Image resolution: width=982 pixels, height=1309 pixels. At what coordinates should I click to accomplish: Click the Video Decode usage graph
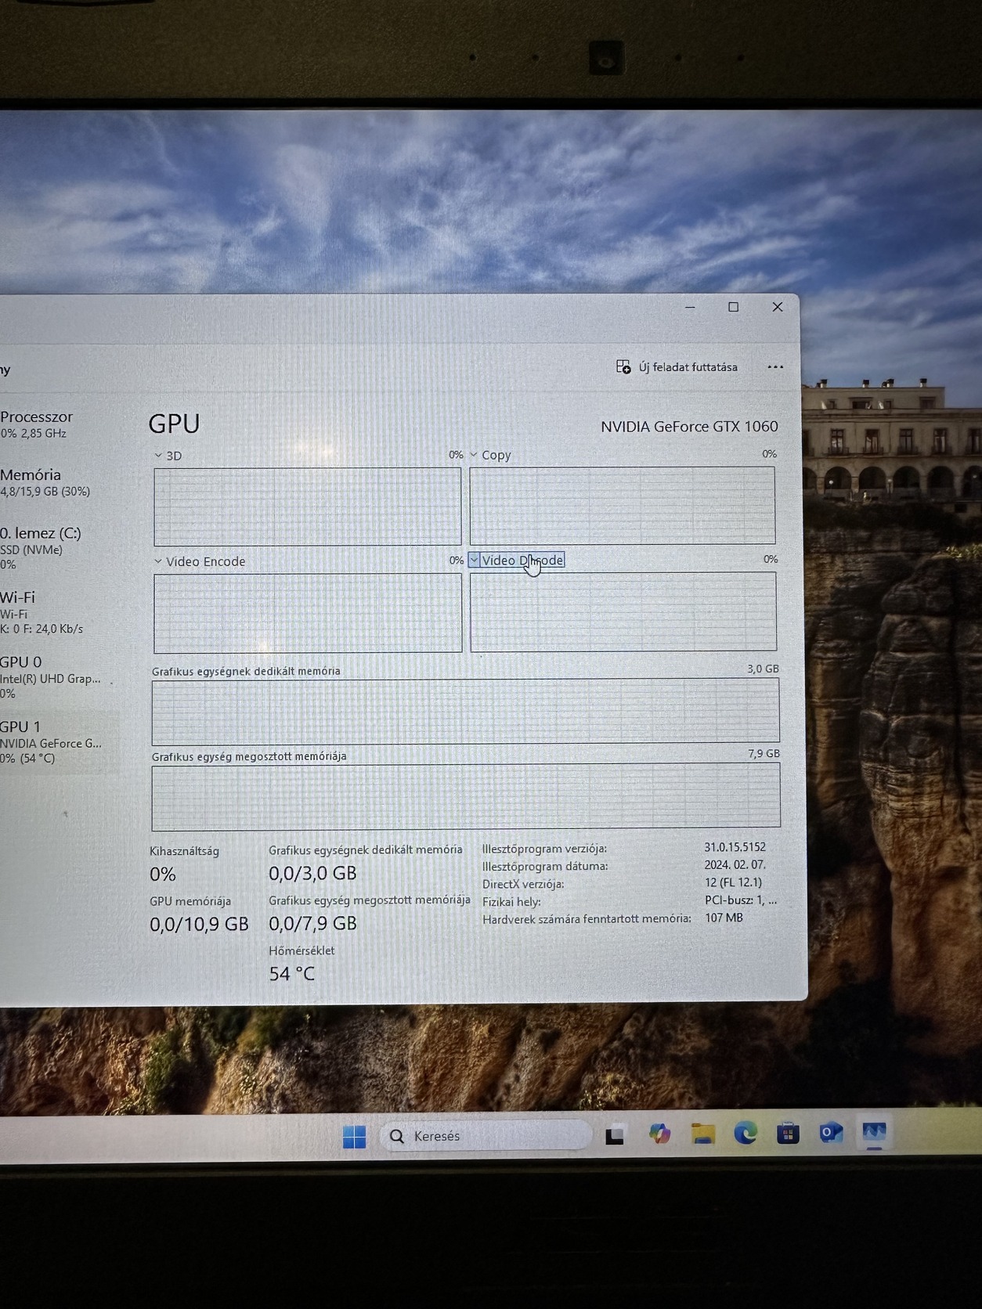[x=623, y=611]
